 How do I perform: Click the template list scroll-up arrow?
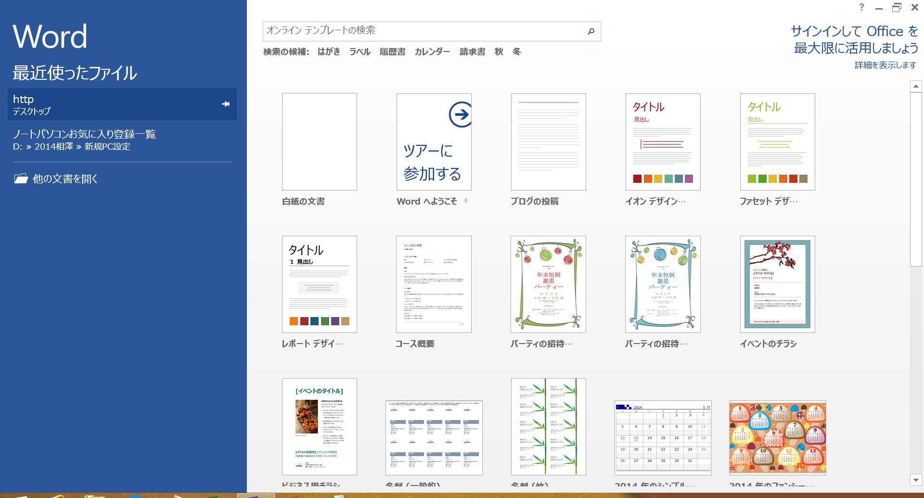[916, 86]
